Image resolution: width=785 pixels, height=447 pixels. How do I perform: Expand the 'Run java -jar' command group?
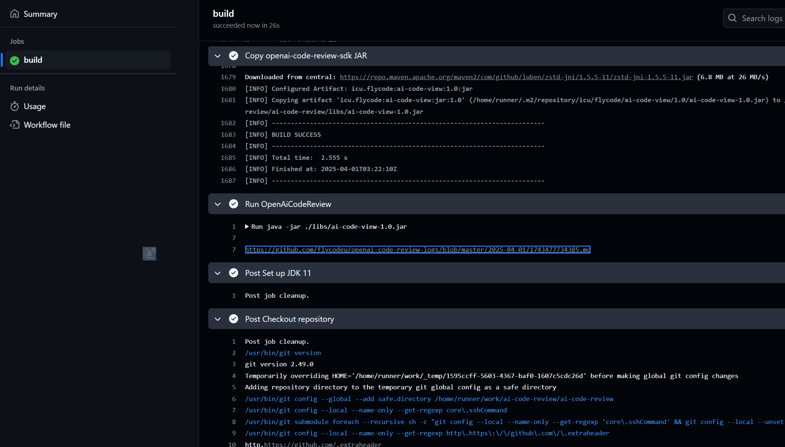(x=247, y=227)
